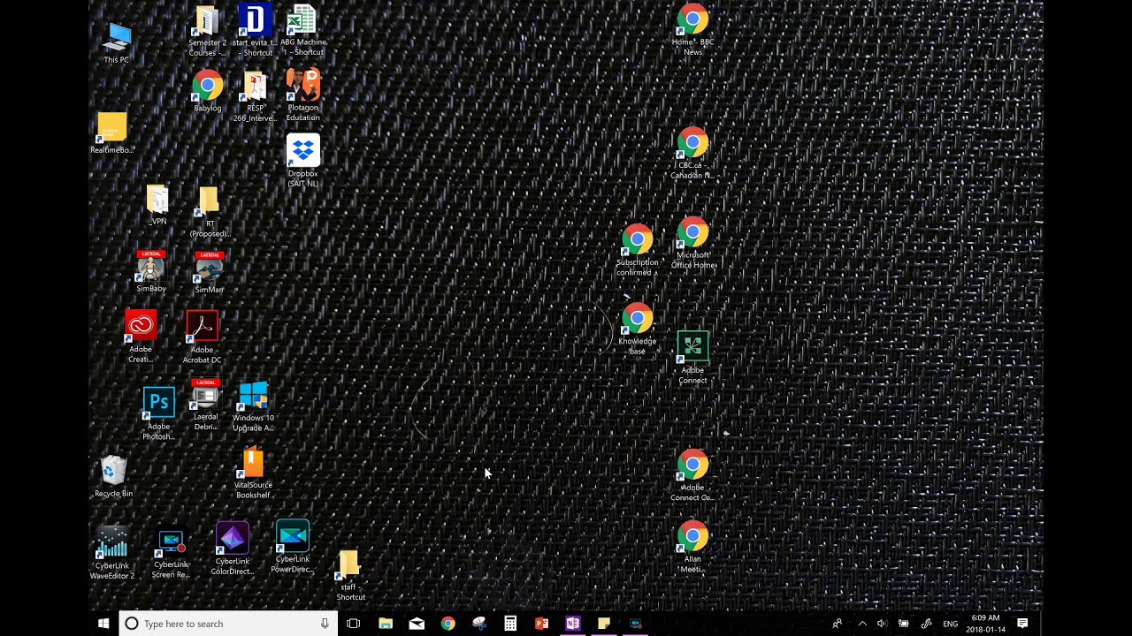
Task: Open RealtimeBoard sticky icon
Action: [111, 133]
